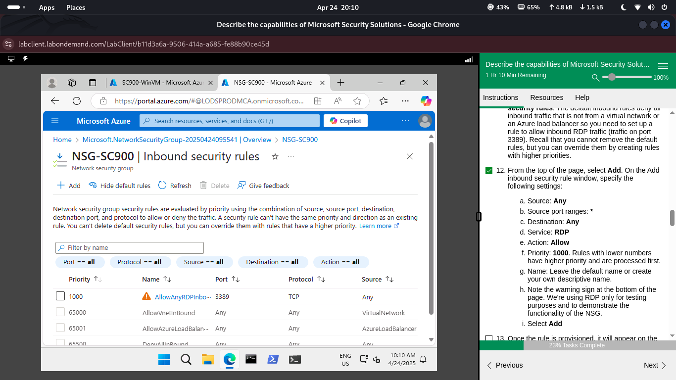Click the Filter by name field
This screenshot has width=676, height=380.
click(x=129, y=247)
